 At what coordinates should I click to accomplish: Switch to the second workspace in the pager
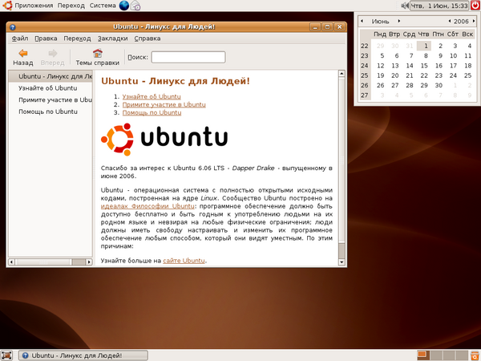pyautogui.click(x=436, y=355)
